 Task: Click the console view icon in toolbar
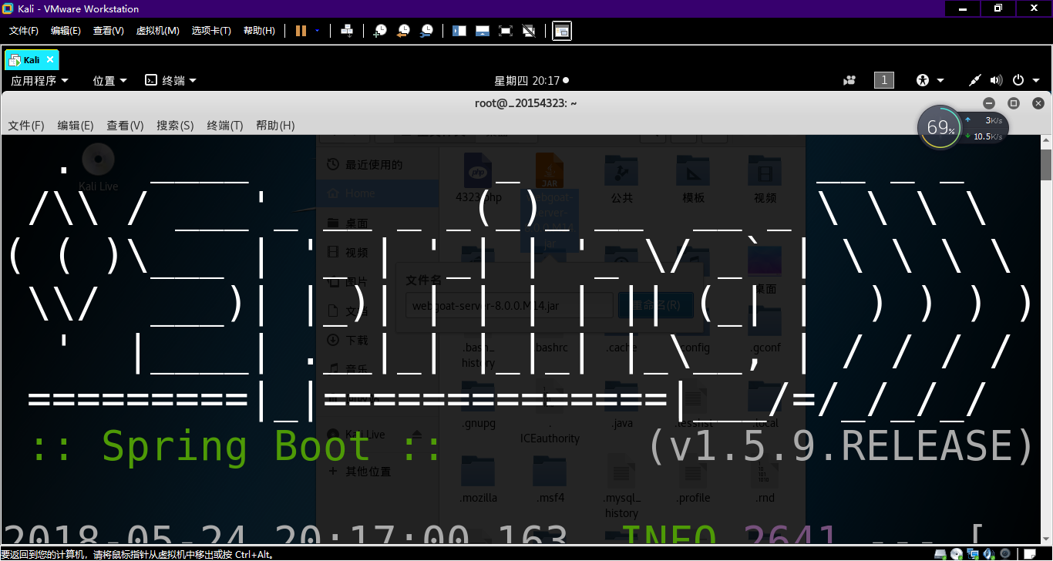click(562, 31)
